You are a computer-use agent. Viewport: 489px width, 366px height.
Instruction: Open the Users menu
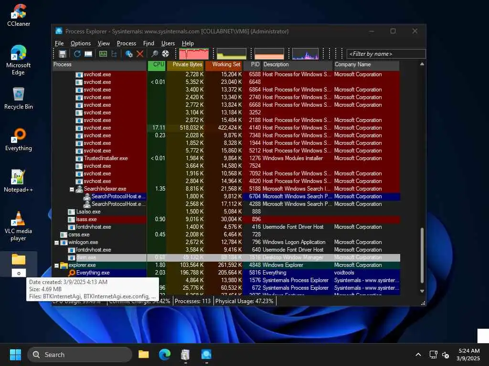[x=168, y=43]
